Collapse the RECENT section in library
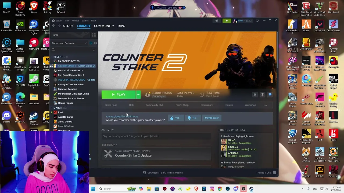Image resolution: width=344 pixels, height=193 pixels. (x=52, y=57)
